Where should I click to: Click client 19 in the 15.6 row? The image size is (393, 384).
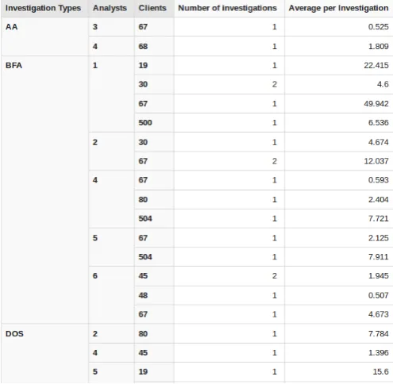click(143, 372)
